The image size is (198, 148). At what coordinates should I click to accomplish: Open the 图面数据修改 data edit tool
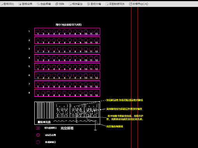point(115,4)
